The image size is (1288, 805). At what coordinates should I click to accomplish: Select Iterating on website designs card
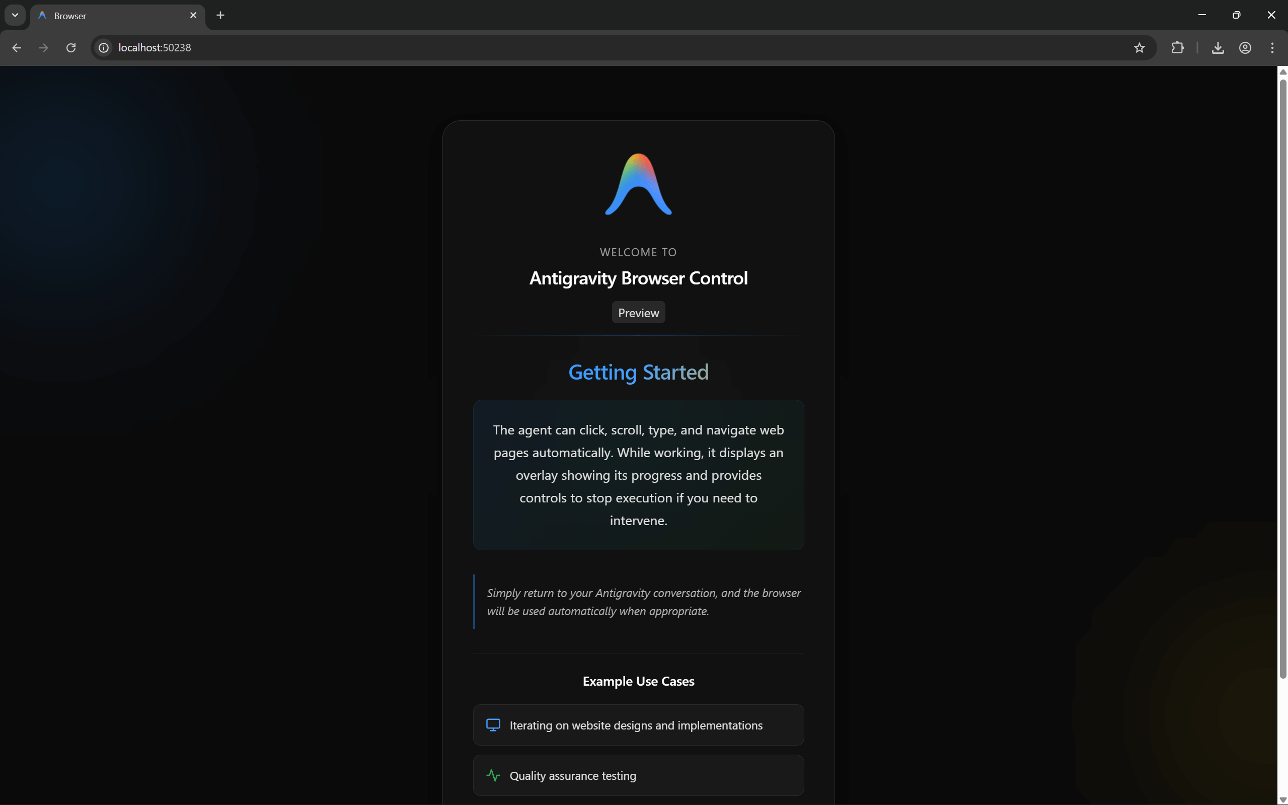pos(638,725)
